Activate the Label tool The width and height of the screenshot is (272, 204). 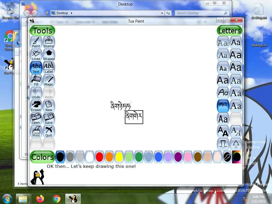(49, 68)
